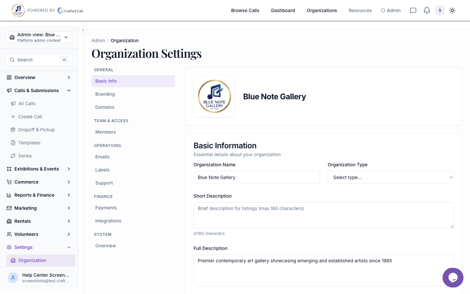Click the Blue Note Gallery logo thumbnail
470x294 pixels.
tap(214, 96)
